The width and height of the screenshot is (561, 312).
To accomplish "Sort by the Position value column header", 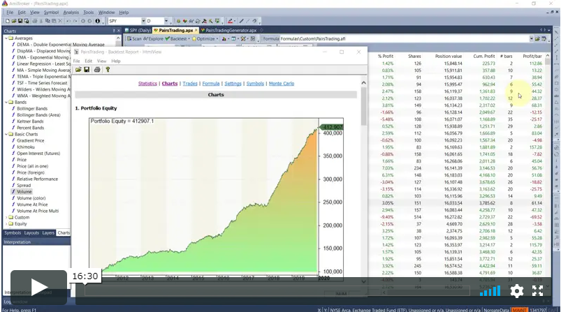I will [x=449, y=57].
